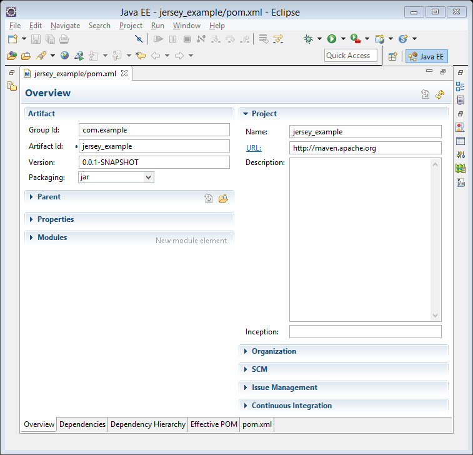
Task: Click the Refresh editor arrows icon
Action: (440, 94)
